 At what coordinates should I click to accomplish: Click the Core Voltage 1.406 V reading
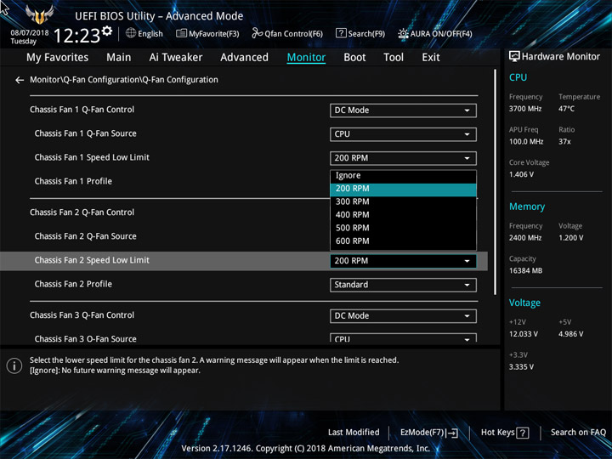[521, 174]
